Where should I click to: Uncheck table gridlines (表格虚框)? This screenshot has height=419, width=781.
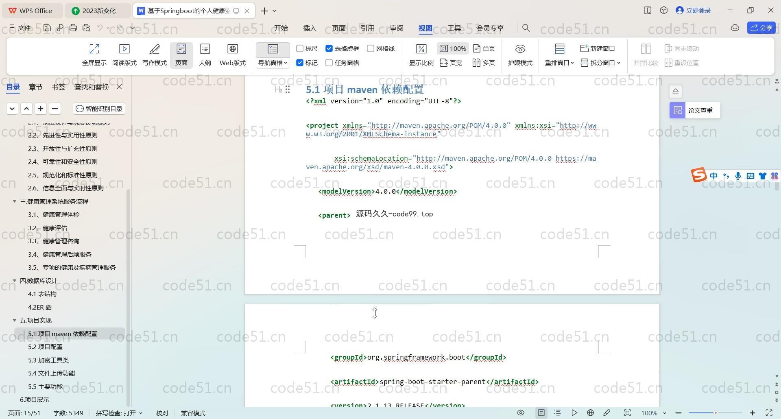(329, 48)
